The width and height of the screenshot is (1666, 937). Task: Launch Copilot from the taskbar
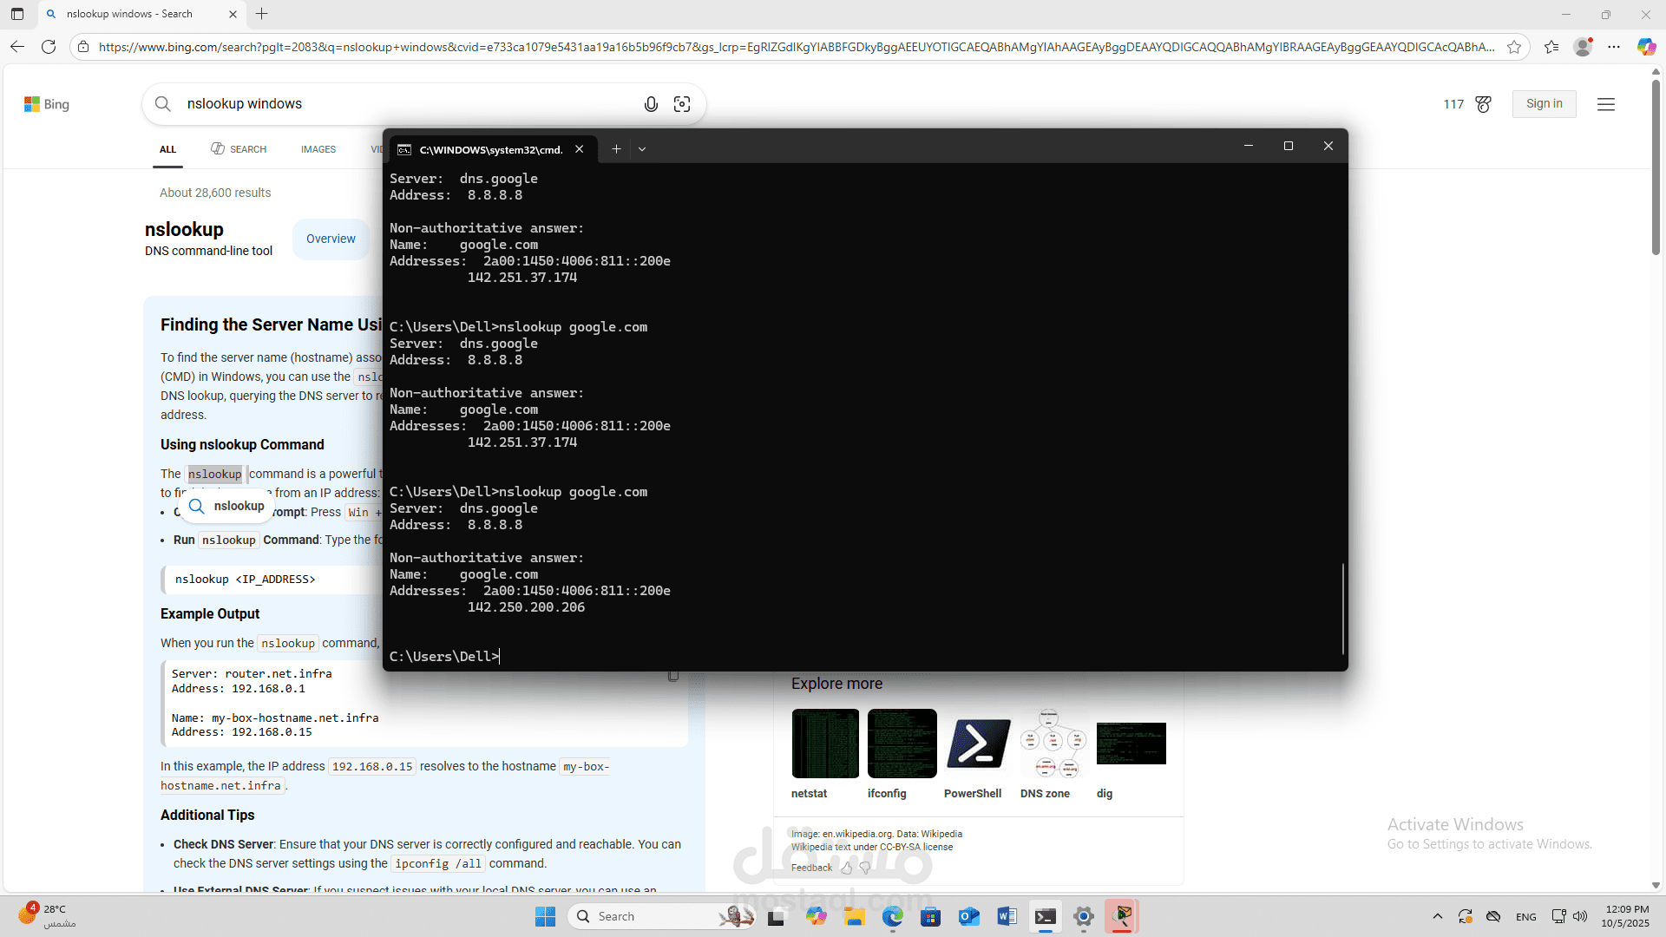816,916
